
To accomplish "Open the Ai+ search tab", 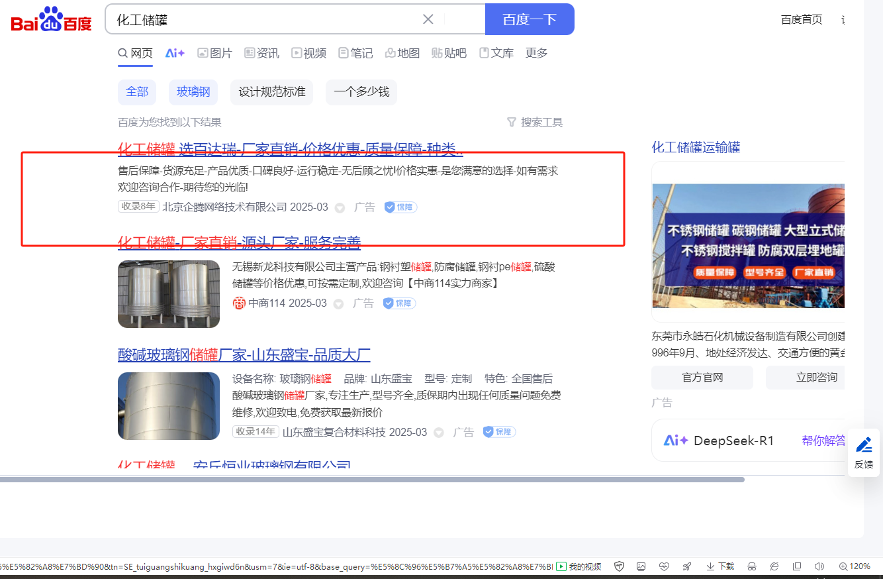I will coord(175,53).
